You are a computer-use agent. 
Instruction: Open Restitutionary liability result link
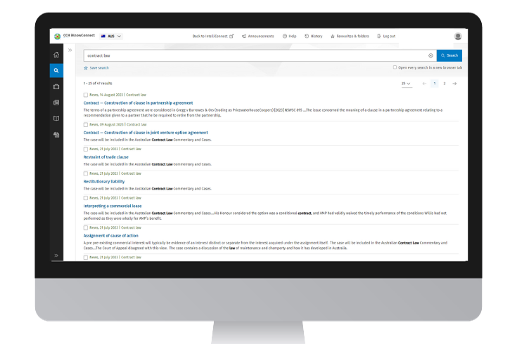click(x=104, y=181)
